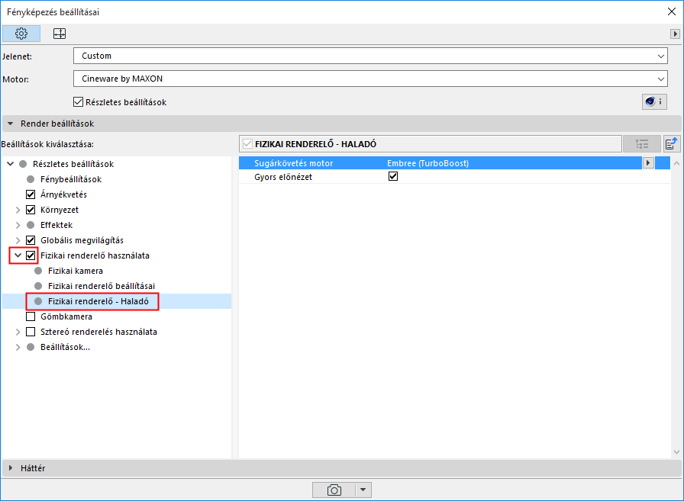Click the panel flyout arrow at top right
684x501 pixels.
point(675,34)
